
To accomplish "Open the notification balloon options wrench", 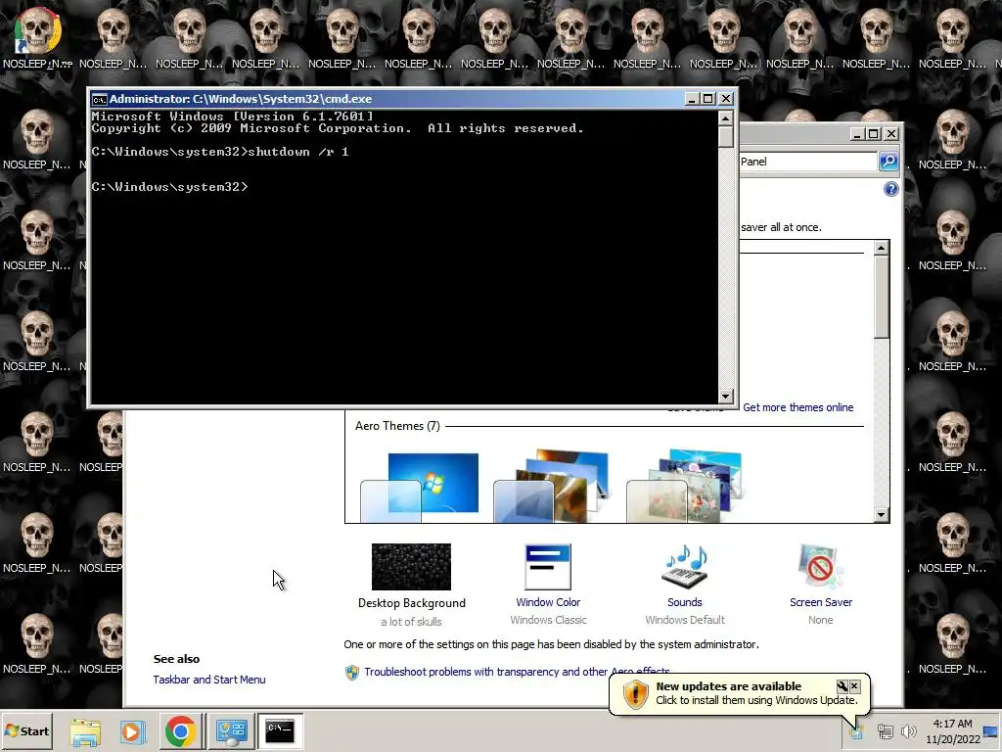I will [843, 686].
